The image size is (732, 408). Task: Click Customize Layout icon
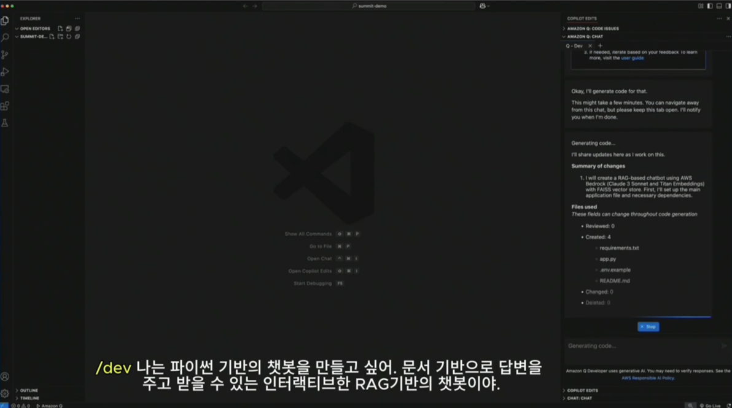click(701, 6)
